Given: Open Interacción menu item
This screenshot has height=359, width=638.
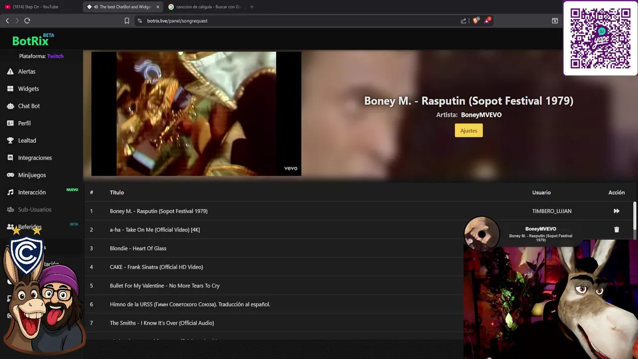Looking at the screenshot, I should (x=32, y=192).
